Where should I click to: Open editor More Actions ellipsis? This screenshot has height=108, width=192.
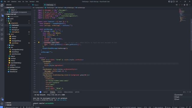[190, 5]
